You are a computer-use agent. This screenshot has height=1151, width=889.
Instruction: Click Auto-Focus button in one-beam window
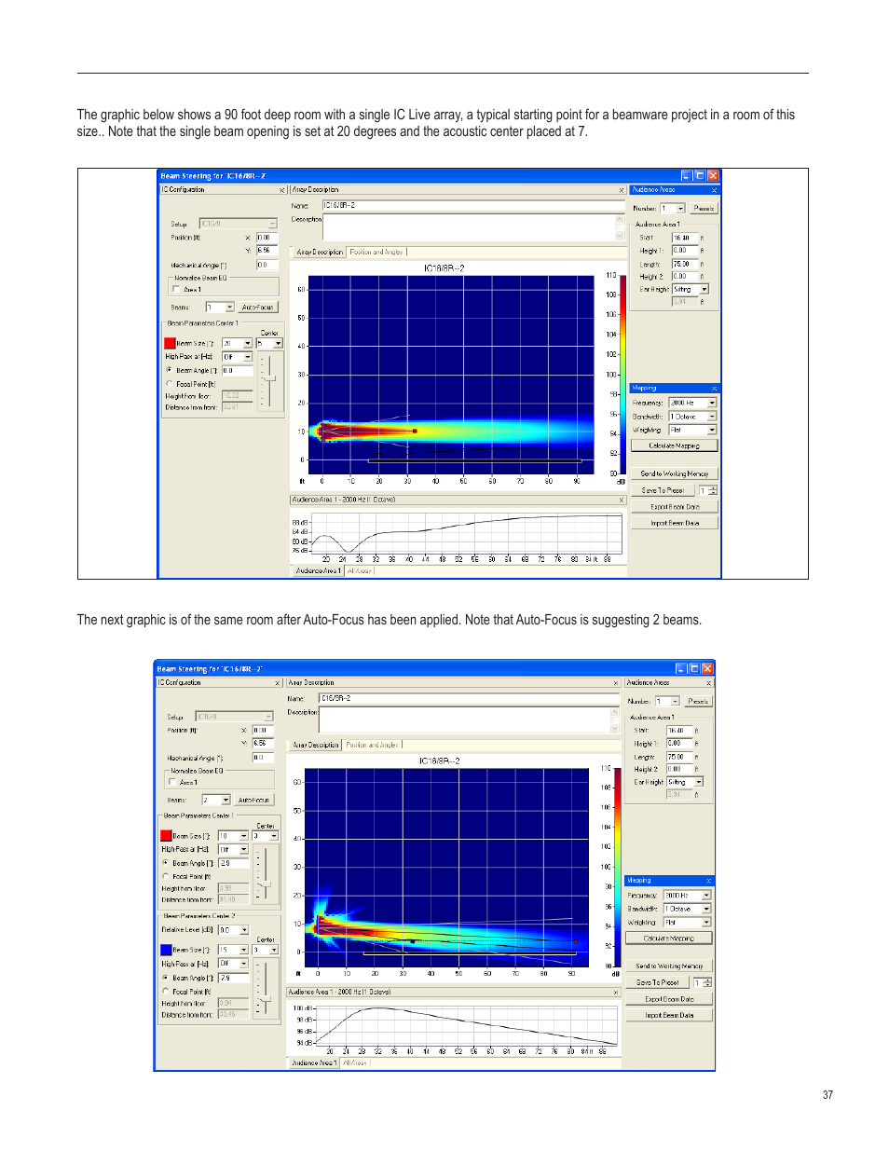click(257, 308)
